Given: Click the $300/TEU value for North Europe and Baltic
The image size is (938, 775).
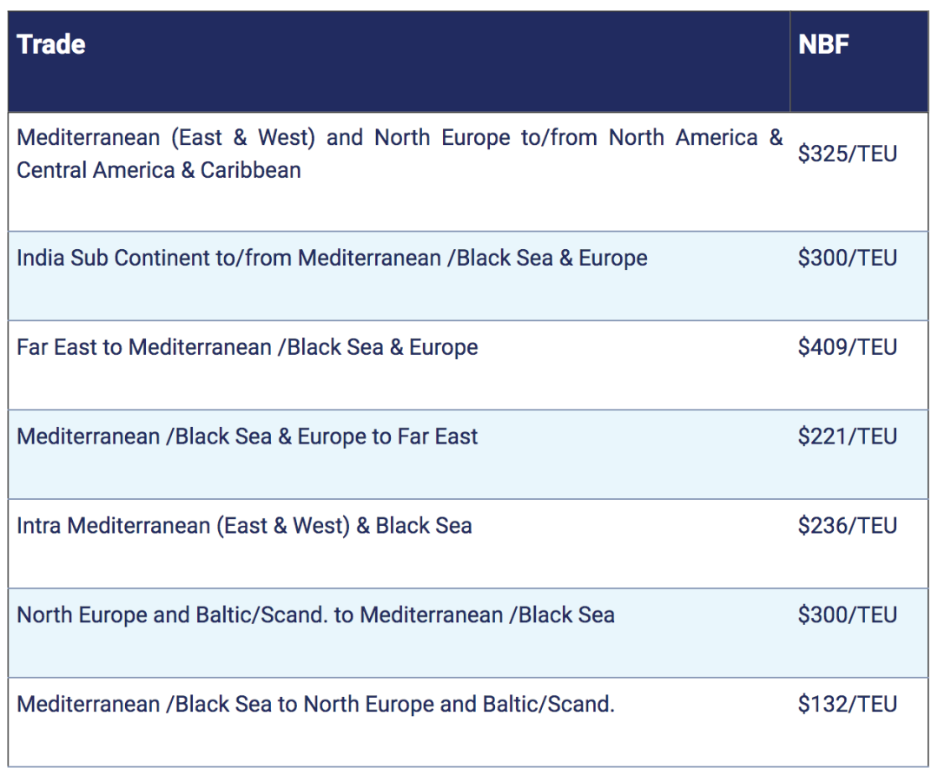Looking at the screenshot, I should 847,615.
